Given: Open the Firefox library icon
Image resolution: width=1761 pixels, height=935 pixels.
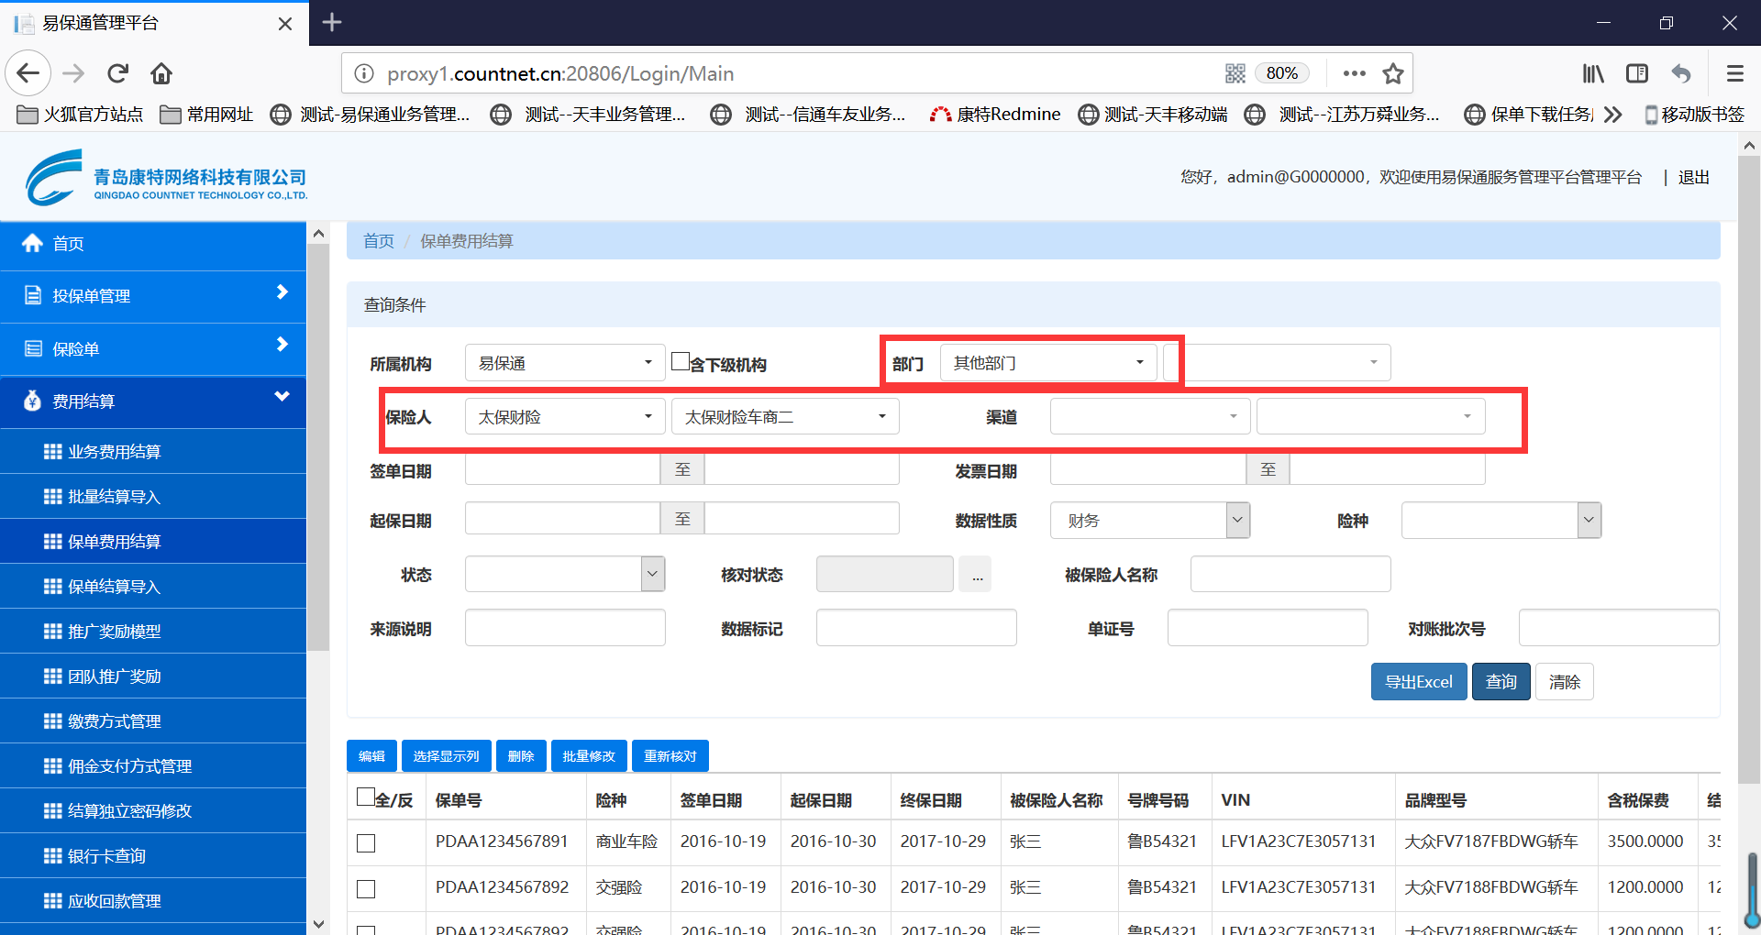Looking at the screenshot, I should tap(1593, 73).
